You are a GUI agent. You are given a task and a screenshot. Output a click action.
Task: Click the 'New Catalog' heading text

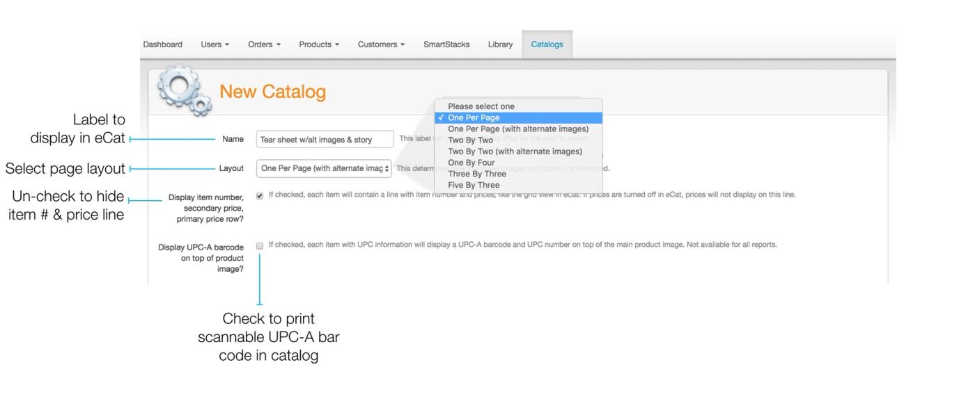[x=272, y=92]
